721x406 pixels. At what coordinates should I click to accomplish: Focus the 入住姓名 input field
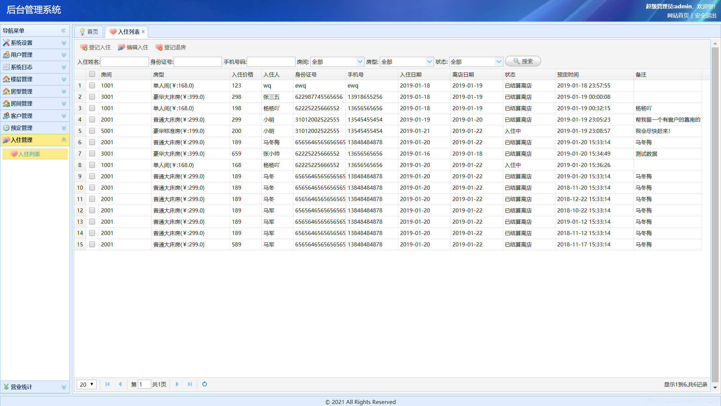[x=125, y=61]
